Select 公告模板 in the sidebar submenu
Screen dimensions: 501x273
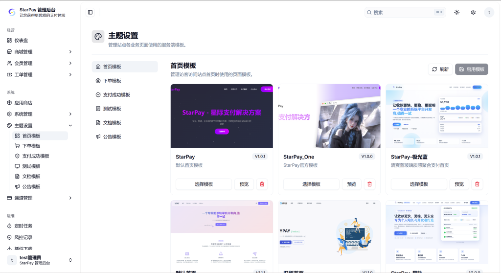[x=40, y=187]
